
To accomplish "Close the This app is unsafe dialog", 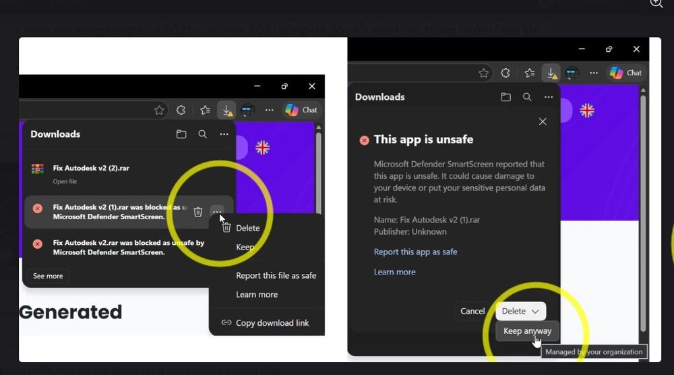I will tap(543, 121).
